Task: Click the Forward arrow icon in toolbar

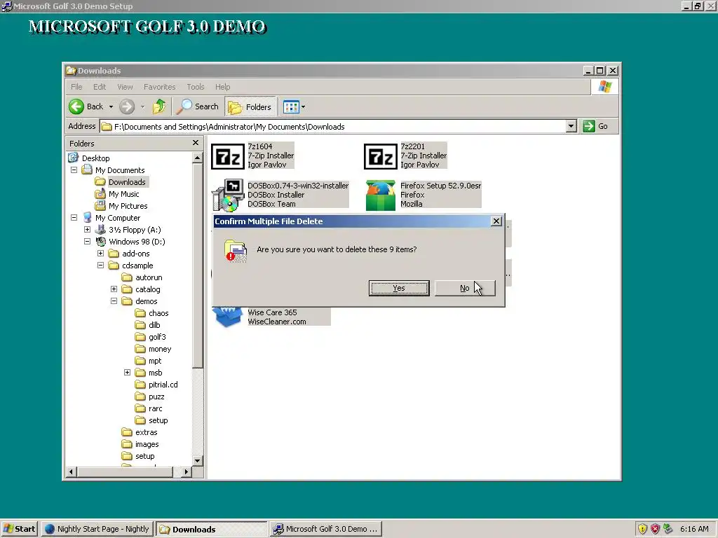Action: point(127,106)
